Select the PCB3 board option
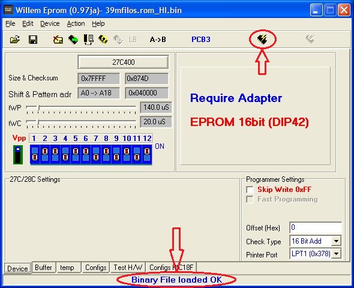The image size is (354, 288). pyautogui.click(x=201, y=40)
